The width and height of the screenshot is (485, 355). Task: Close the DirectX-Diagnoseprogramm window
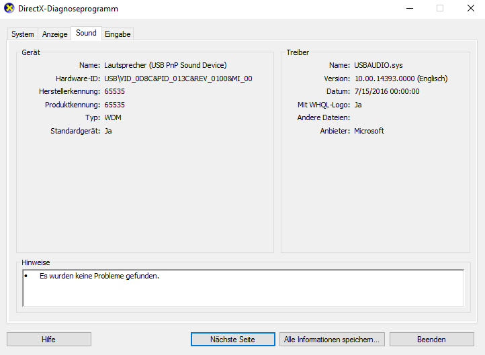coord(470,8)
